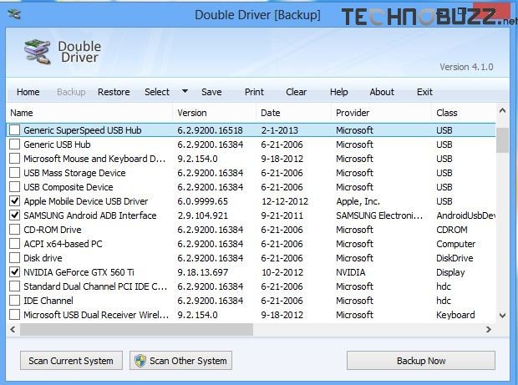Click the vertical scrollbar thumb
This screenshot has height=385, width=518.
(502, 140)
